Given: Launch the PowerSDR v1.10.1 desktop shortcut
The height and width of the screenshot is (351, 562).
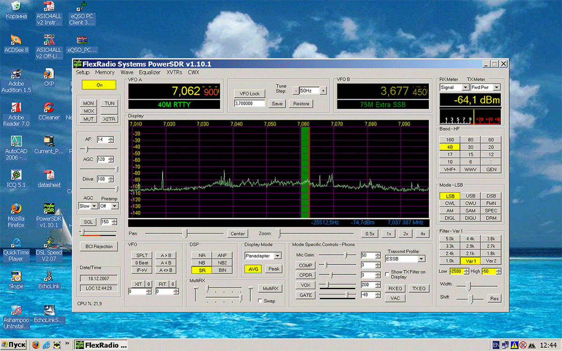Looking at the screenshot, I should pyautogui.click(x=49, y=209).
